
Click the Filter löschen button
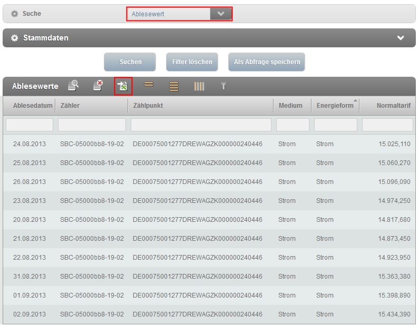point(192,62)
